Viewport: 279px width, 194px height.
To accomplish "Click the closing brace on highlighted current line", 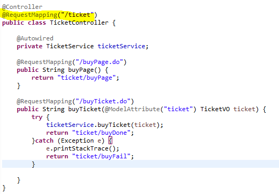I will (33, 164).
